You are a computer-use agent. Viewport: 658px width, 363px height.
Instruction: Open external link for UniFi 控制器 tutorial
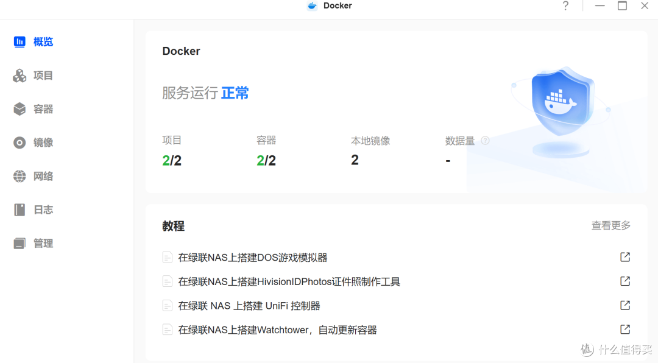point(625,305)
